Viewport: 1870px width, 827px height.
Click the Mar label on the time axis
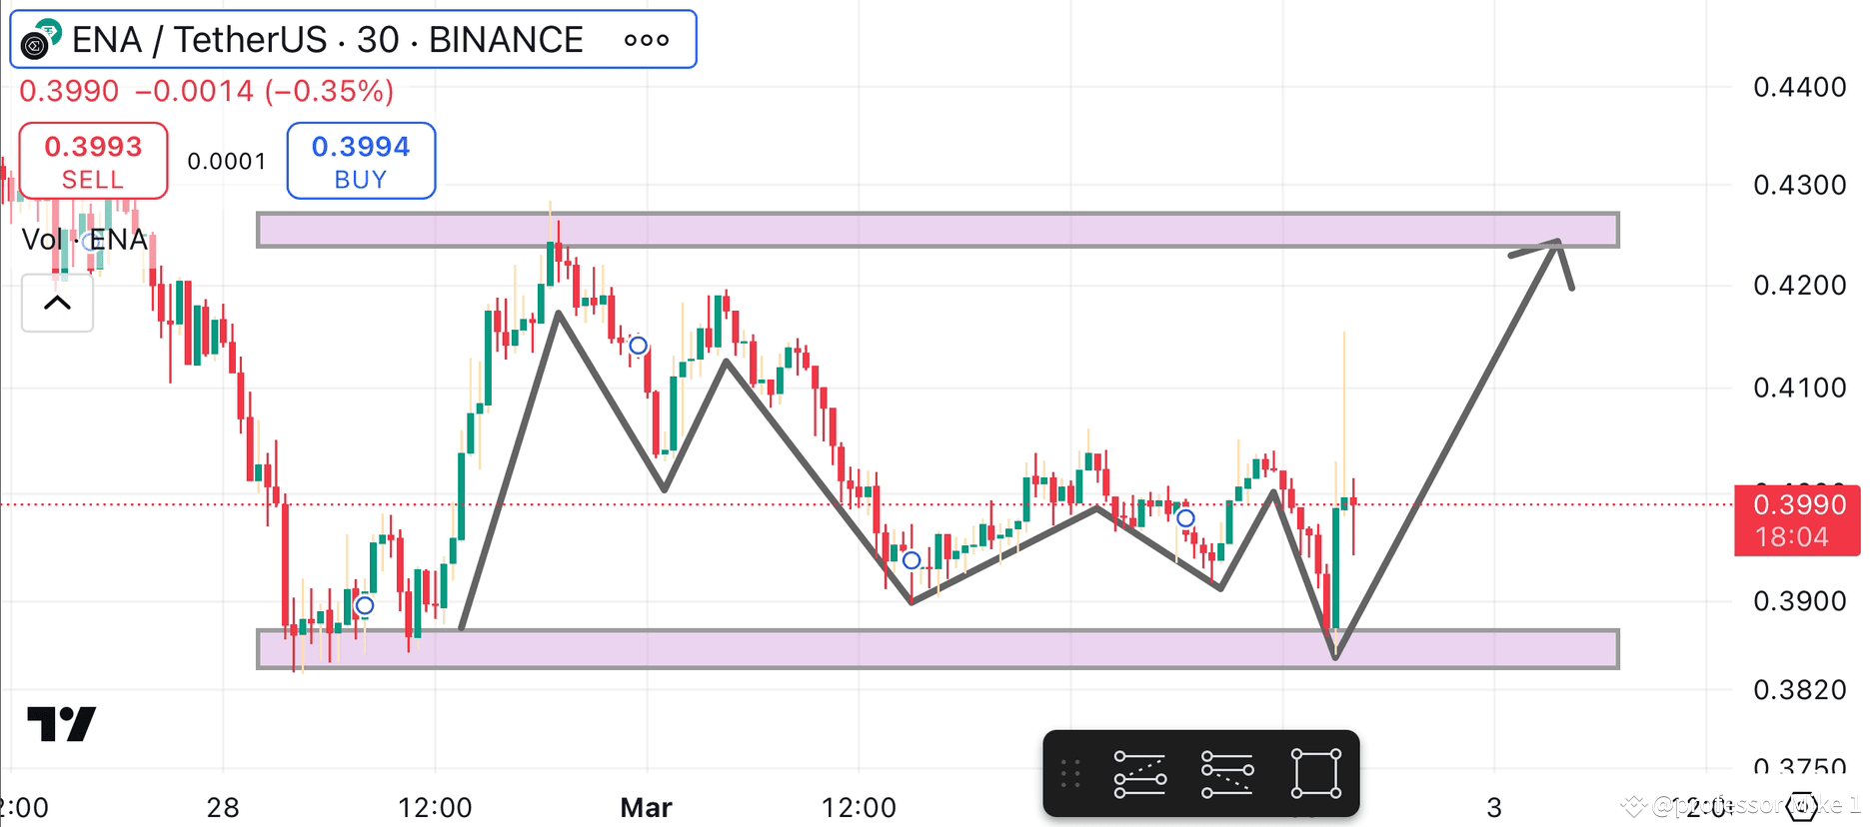pyautogui.click(x=647, y=807)
